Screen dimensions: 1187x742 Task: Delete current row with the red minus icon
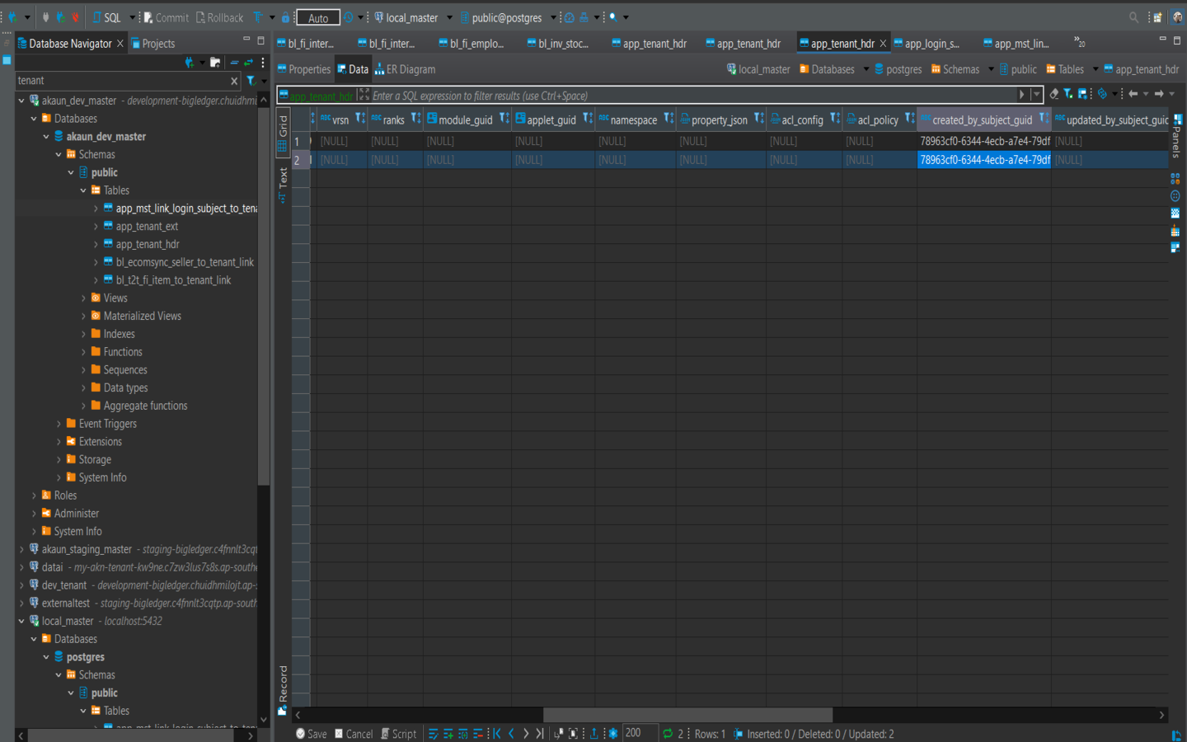478,734
